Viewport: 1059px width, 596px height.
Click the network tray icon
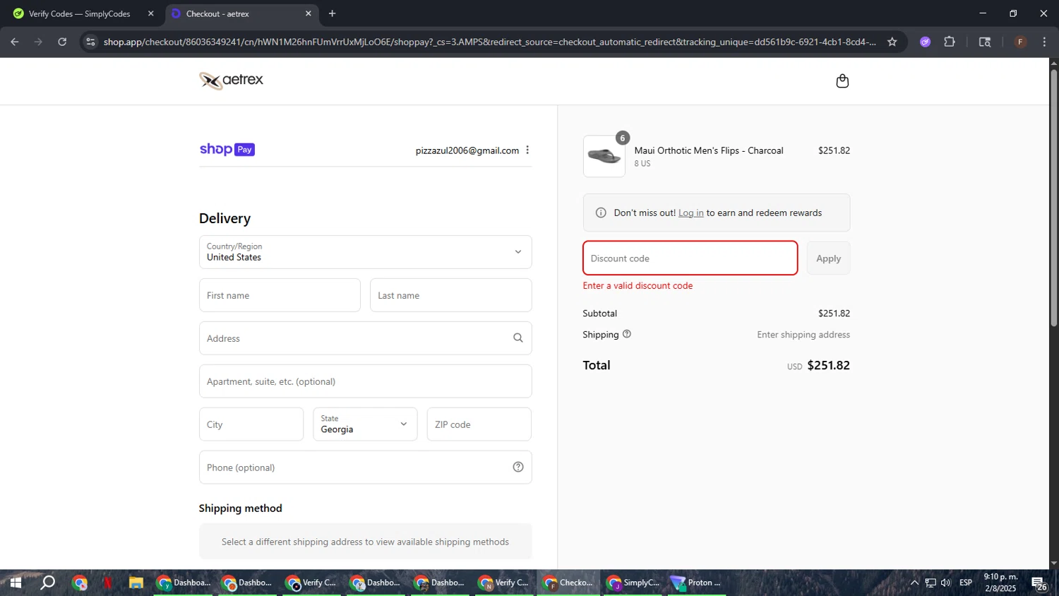click(931, 583)
